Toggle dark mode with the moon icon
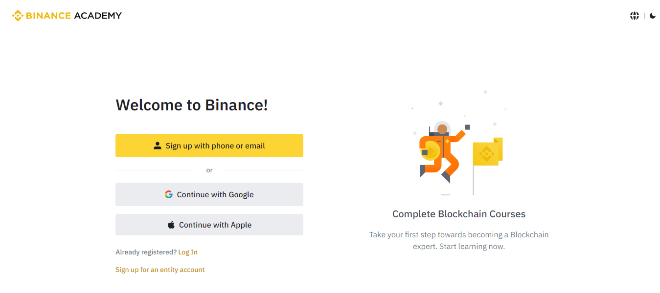Image resolution: width=660 pixels, height=293 pixels. coord(653,16)
